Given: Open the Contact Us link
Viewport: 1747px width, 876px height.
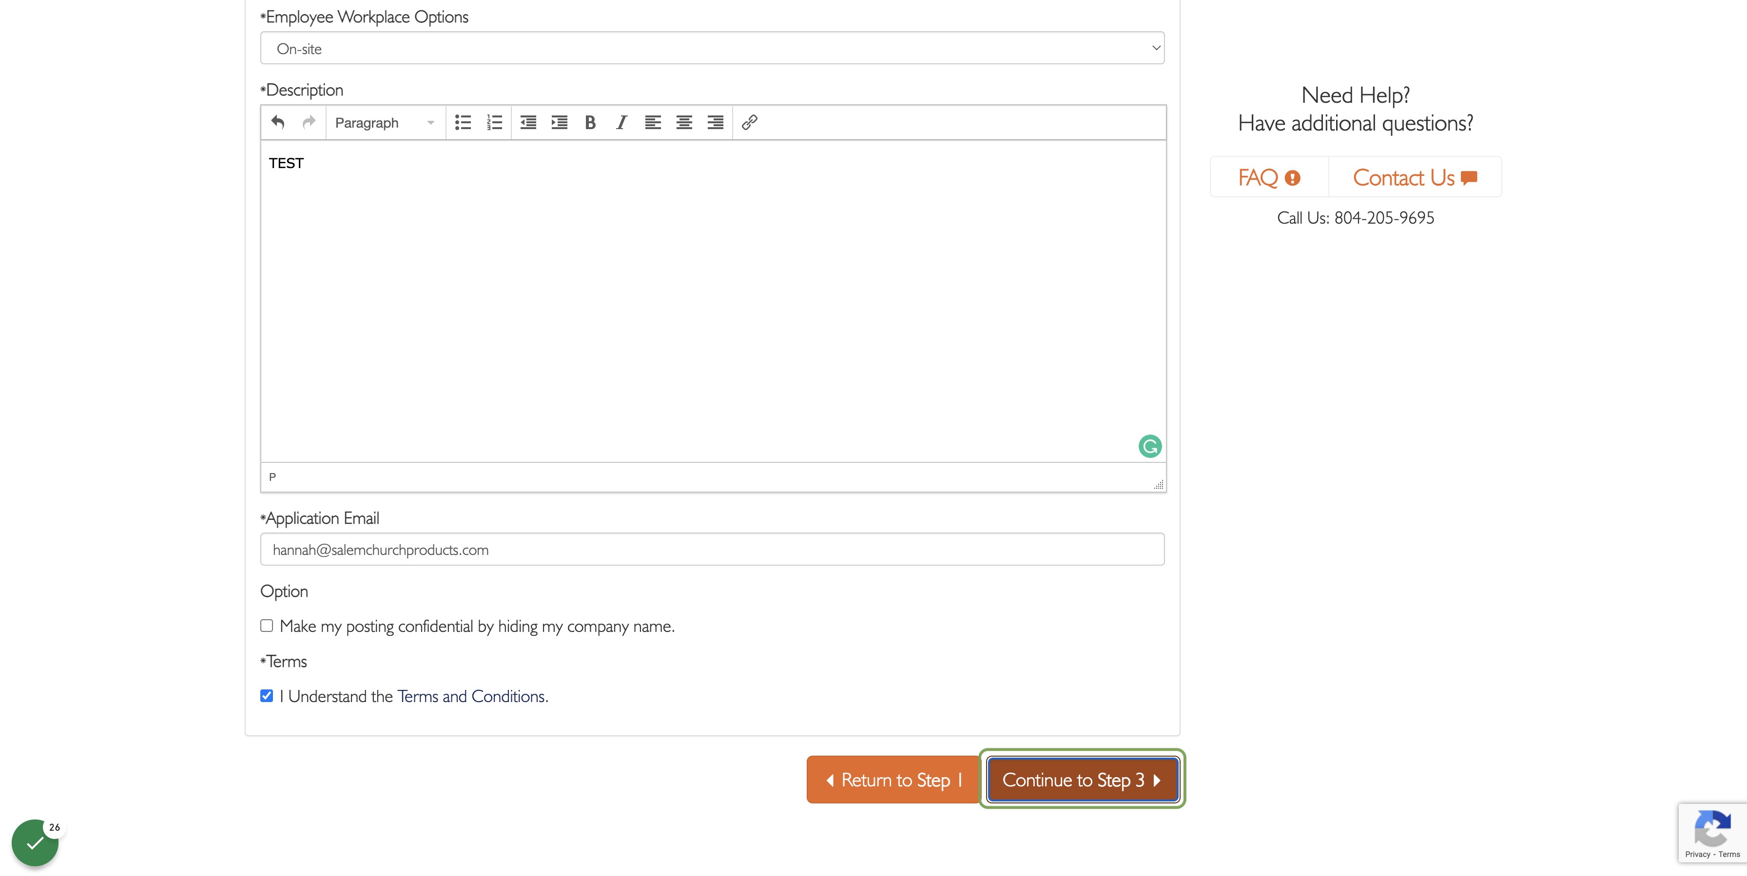Looking at the screenshot, I should pos(1415,178).
